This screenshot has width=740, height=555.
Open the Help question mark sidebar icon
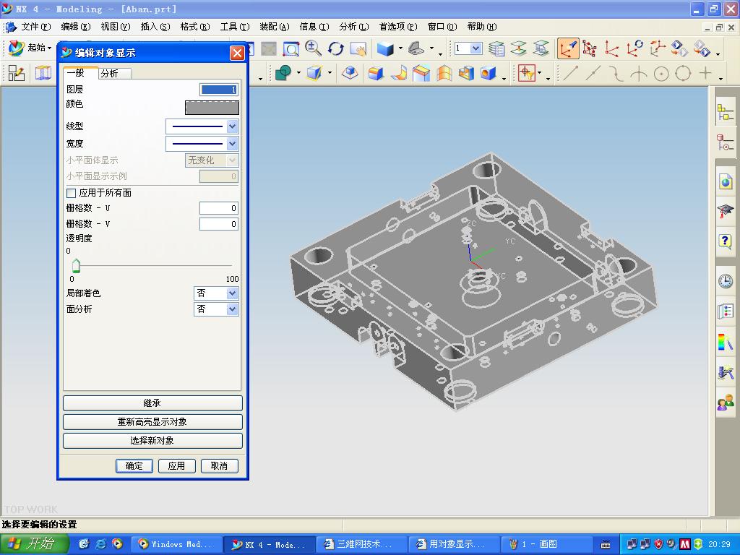(x=726, y=241)
